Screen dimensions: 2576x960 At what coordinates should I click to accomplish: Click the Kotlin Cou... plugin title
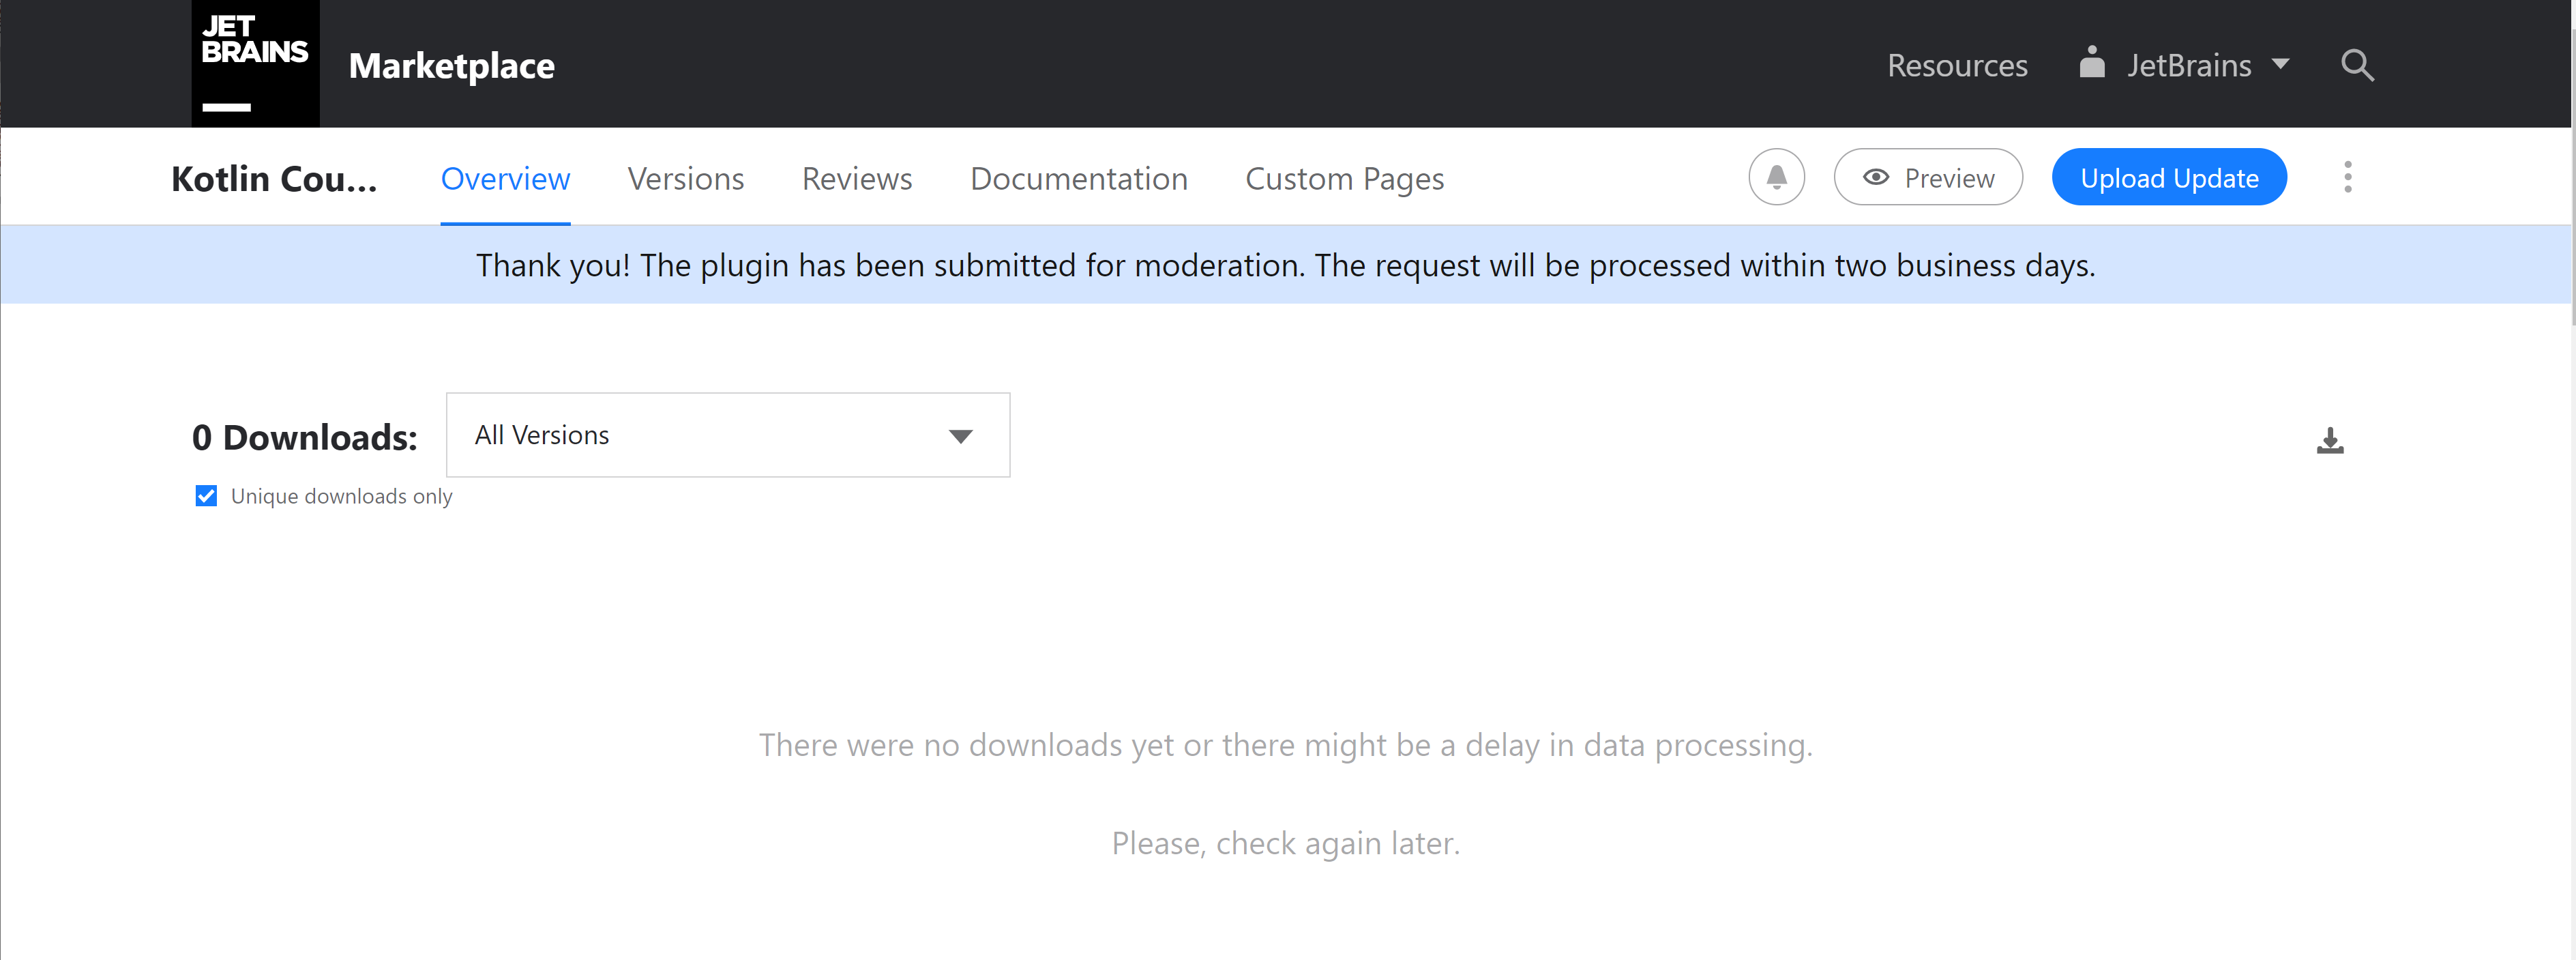point(274,179)
